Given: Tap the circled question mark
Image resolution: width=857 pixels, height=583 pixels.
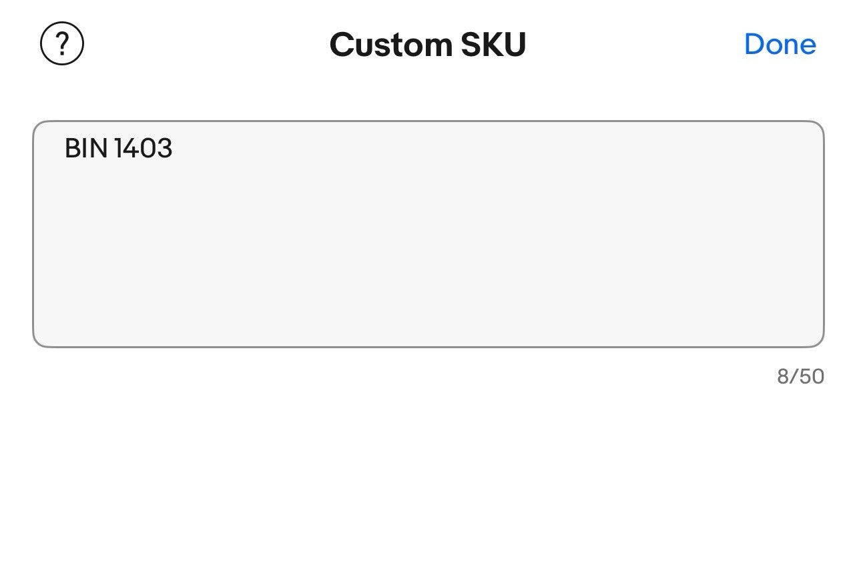Looking at the screenshot, I should pyautogui.click(x=62, y=44).
